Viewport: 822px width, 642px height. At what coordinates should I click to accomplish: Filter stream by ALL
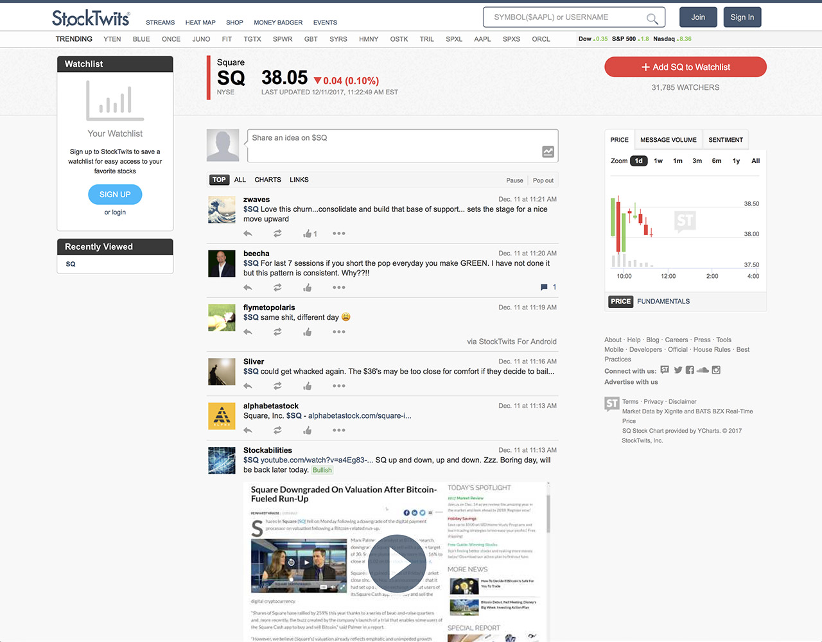(240, 180)
